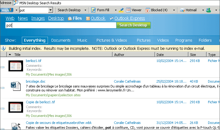This screenshot has height=130, width=220.
Task: Click the info icon in index notice bar
Action: tap(3, 48)
